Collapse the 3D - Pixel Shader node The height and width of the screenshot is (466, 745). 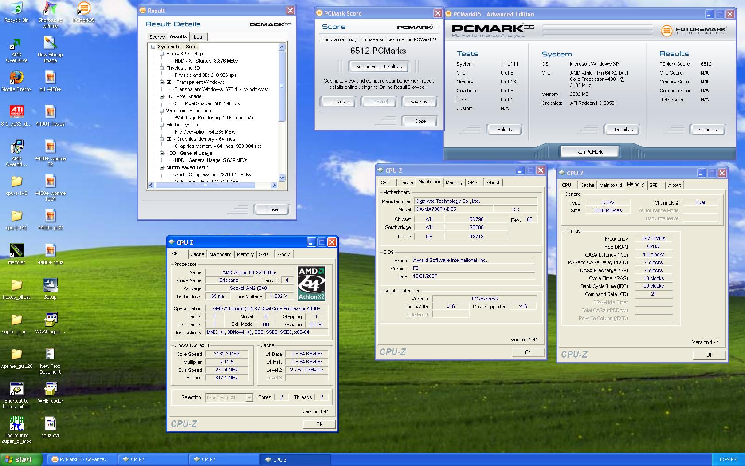[x=162, y=96]
